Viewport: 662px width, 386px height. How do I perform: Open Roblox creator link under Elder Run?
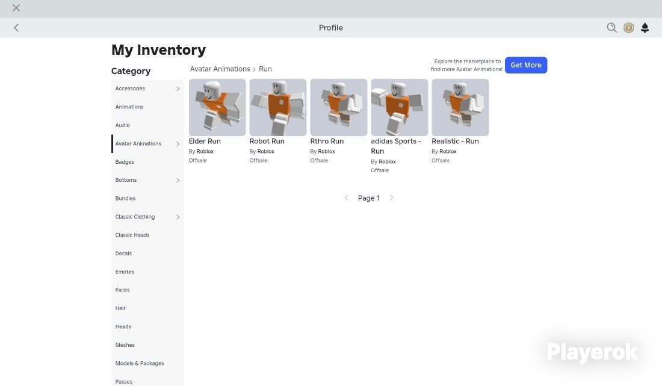[x=205, y=152]
